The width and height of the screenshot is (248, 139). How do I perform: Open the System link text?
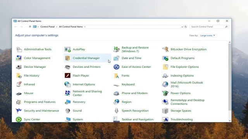[x=77, y=119]
